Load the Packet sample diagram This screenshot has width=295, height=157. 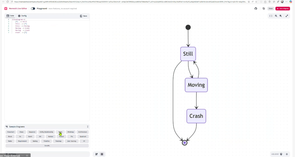[61, 137]
